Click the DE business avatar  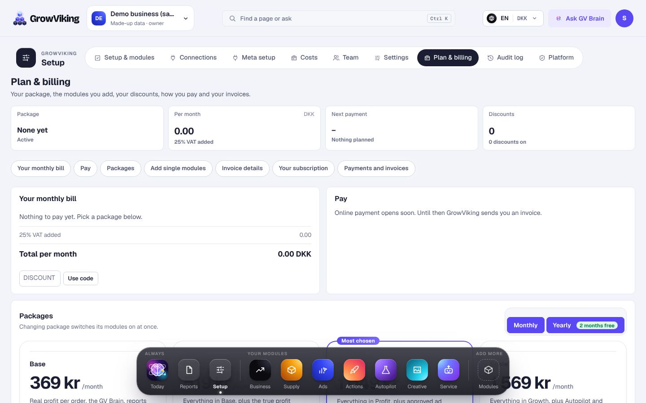tap(99, 18)
